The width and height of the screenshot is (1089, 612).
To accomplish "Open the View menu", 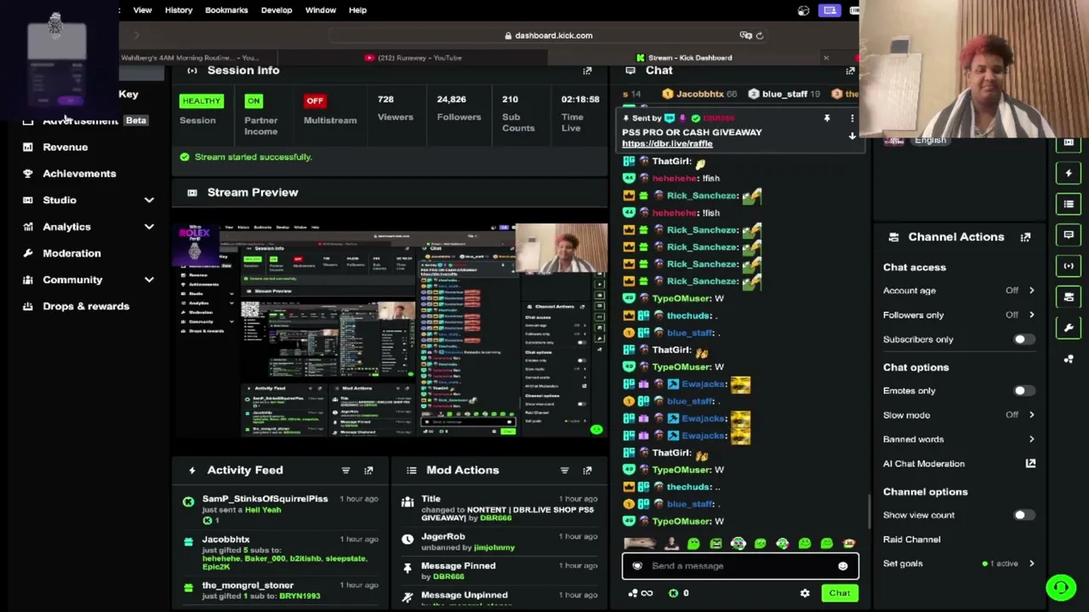I will (x=142, y=10).
